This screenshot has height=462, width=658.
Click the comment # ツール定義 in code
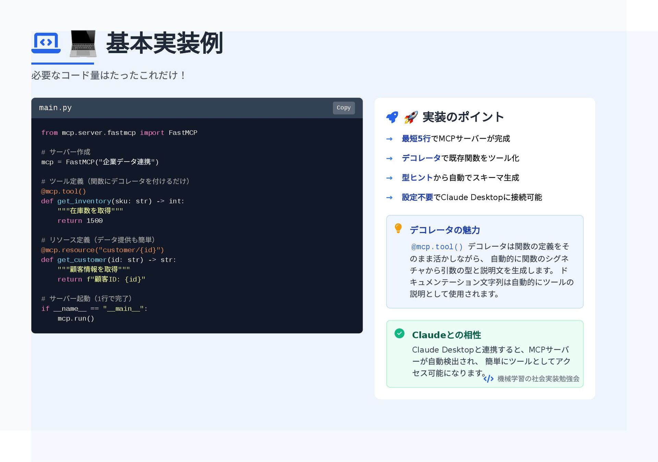[x=115, y=181]
